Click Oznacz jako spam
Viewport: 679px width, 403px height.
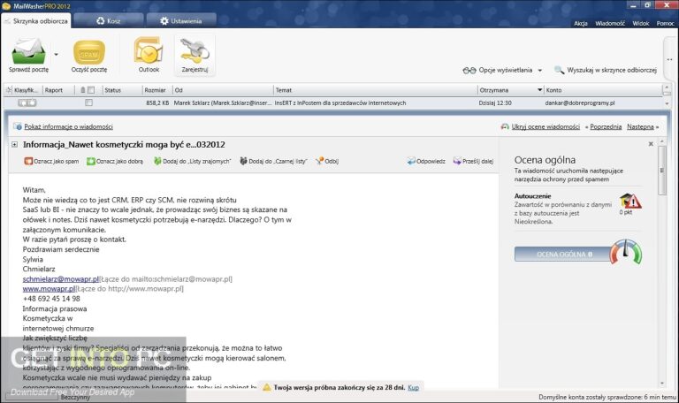coord(51,161)
